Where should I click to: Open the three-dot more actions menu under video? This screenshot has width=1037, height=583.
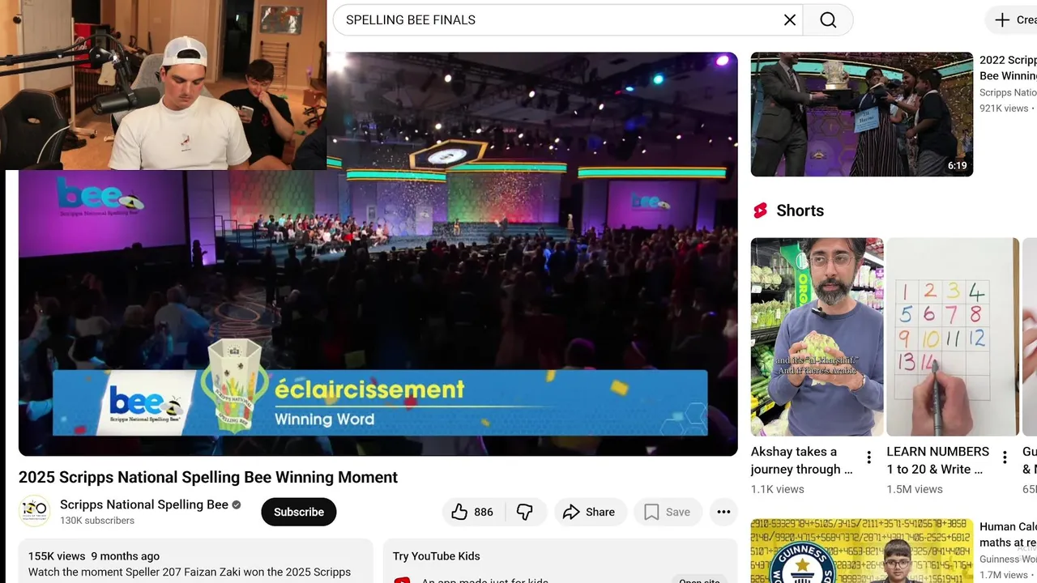pyautogui.click(x=723, y=512)
